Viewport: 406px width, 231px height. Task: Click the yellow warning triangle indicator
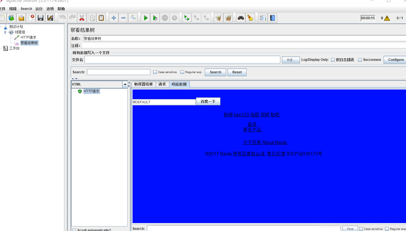(387, 18)
